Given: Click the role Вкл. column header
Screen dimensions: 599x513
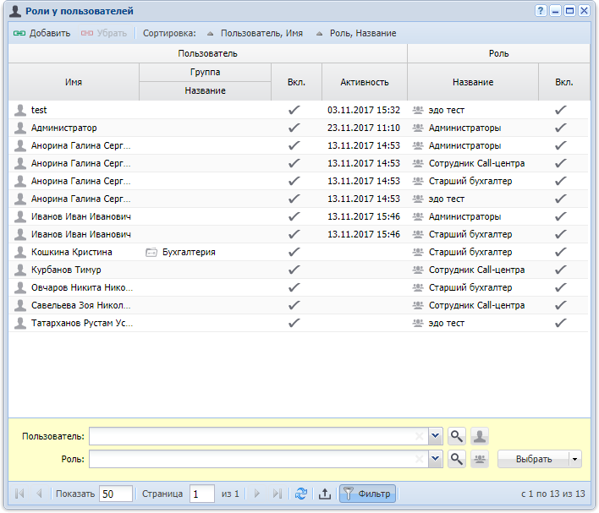Looking at the screenshot, I should [x=564, y=82].
